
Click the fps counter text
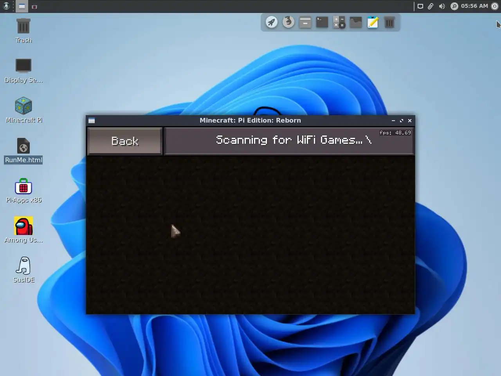(395, 133)
